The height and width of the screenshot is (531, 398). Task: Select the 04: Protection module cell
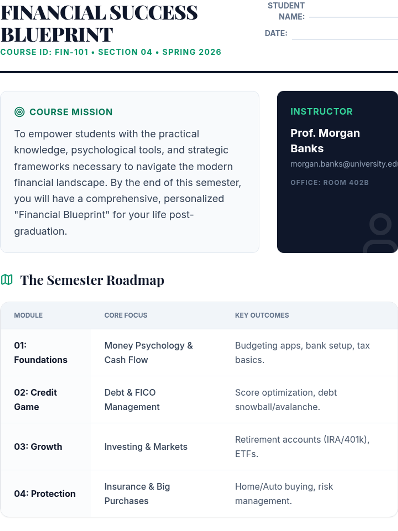coord(45,494)
